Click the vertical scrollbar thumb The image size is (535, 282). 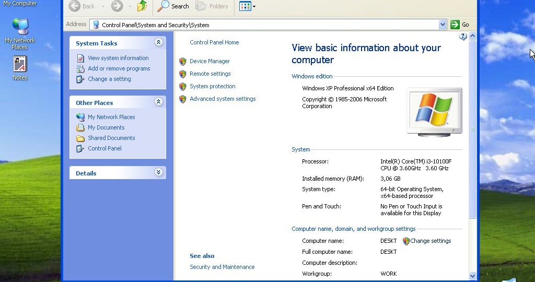coord(472,129)
